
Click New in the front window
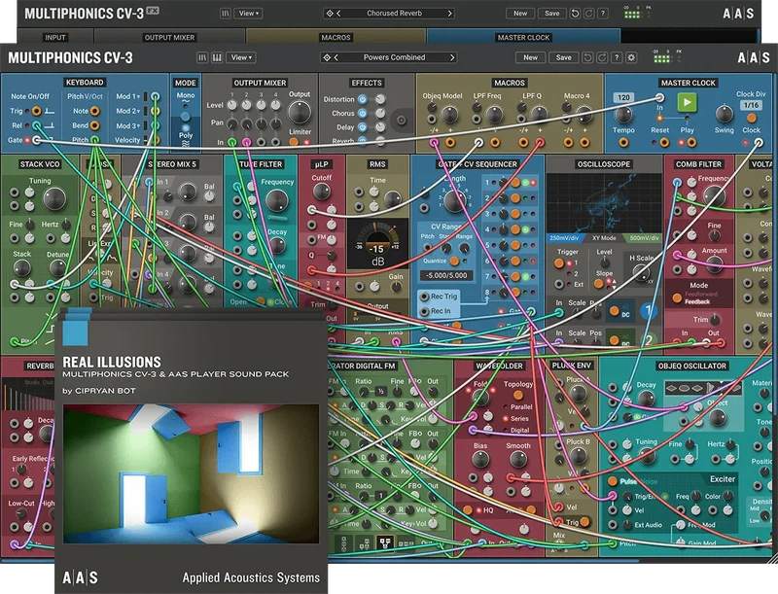pyautogui.click(x=530, y=57)
